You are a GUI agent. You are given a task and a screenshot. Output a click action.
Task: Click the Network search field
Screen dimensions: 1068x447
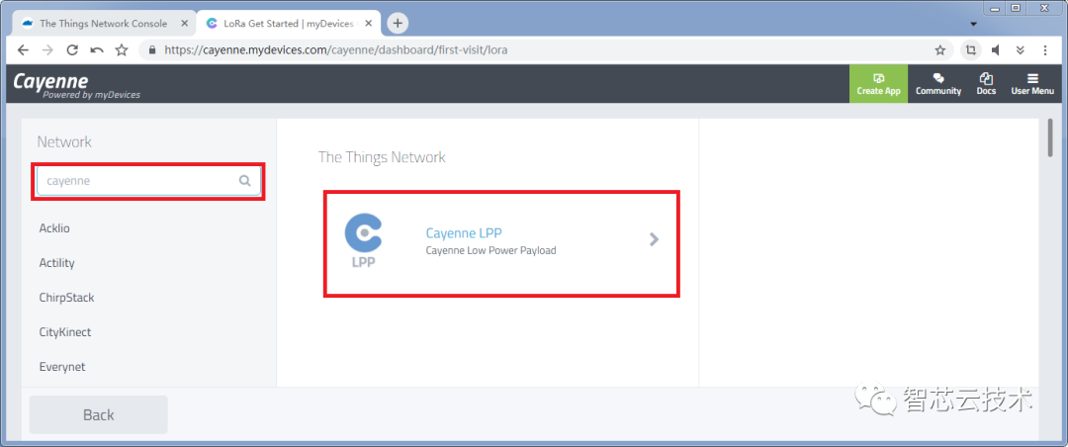148,181
